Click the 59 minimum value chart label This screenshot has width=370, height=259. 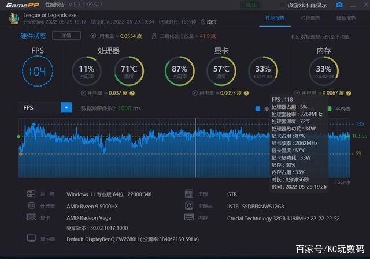click(358, 153)
